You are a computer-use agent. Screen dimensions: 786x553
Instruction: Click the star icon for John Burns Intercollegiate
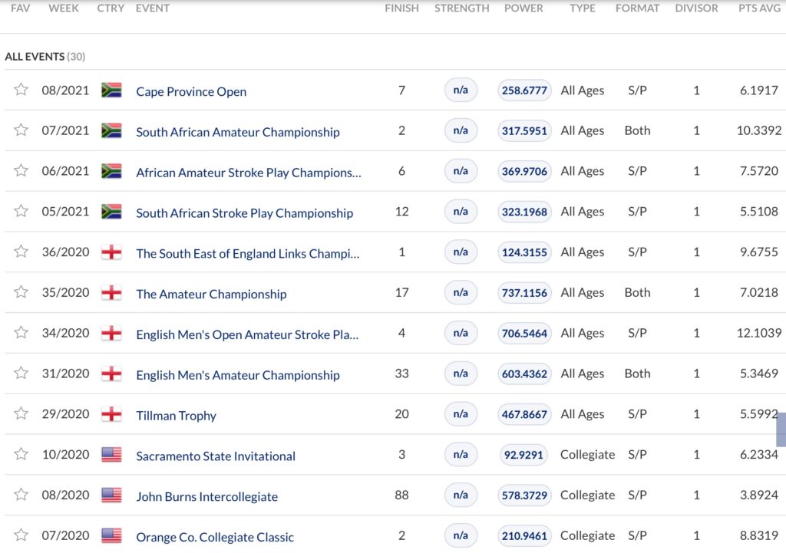[21, 495]
